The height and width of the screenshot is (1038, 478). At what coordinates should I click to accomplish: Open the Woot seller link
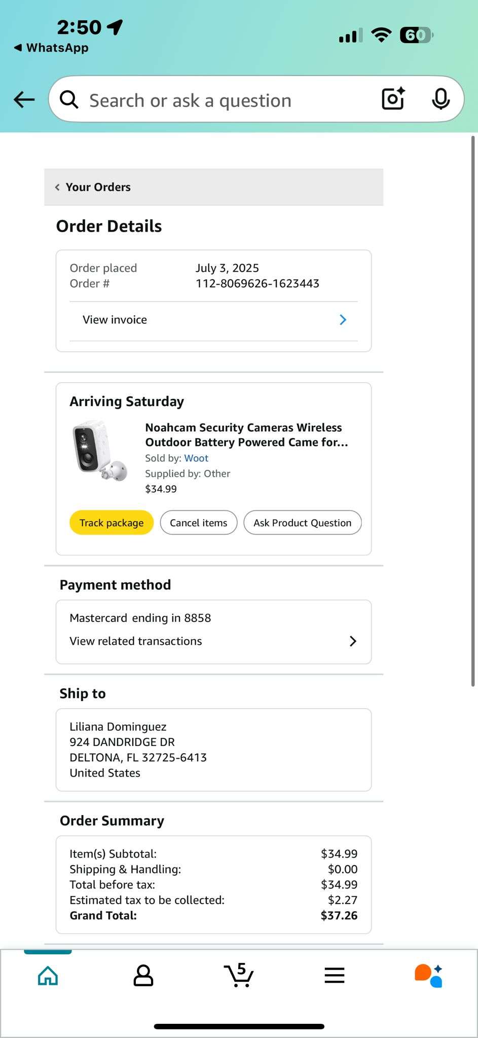pyautogui.click(x=196, y=458)
